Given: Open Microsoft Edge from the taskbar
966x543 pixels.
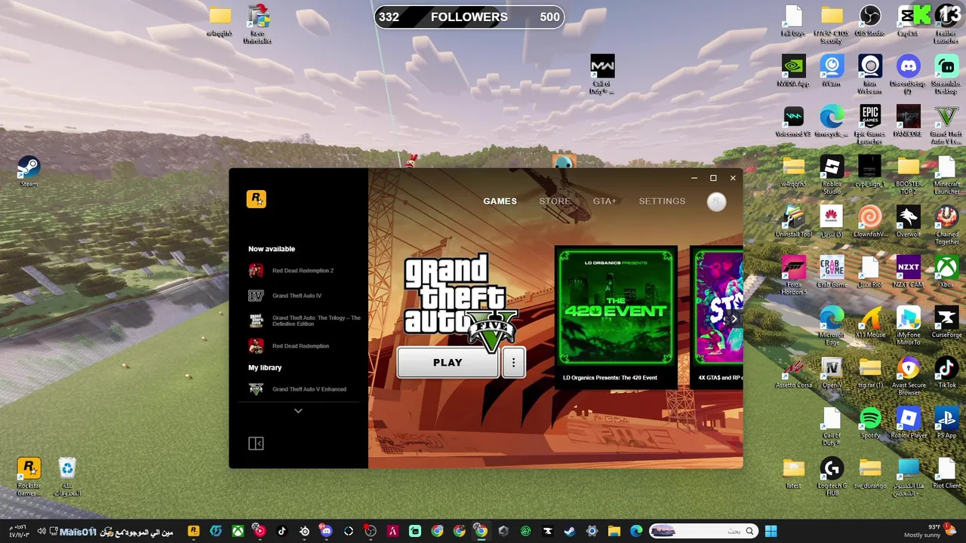Looking at the screenshot, I should 636,531.
